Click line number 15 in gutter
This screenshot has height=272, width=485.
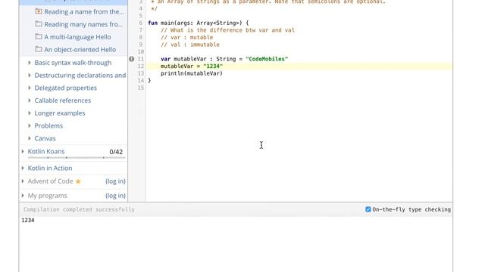141,88
